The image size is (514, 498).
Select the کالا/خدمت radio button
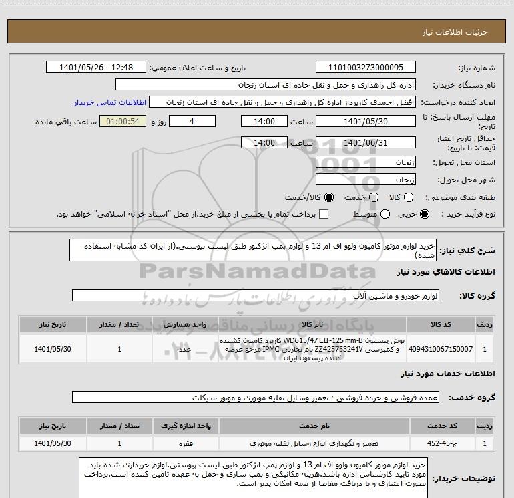pos(329,197)
